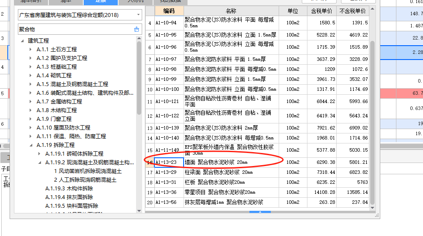Expand A.1.10 屋面及防水工程 node
Viewport: 423px width, 236px height.
tap(31, 128)
